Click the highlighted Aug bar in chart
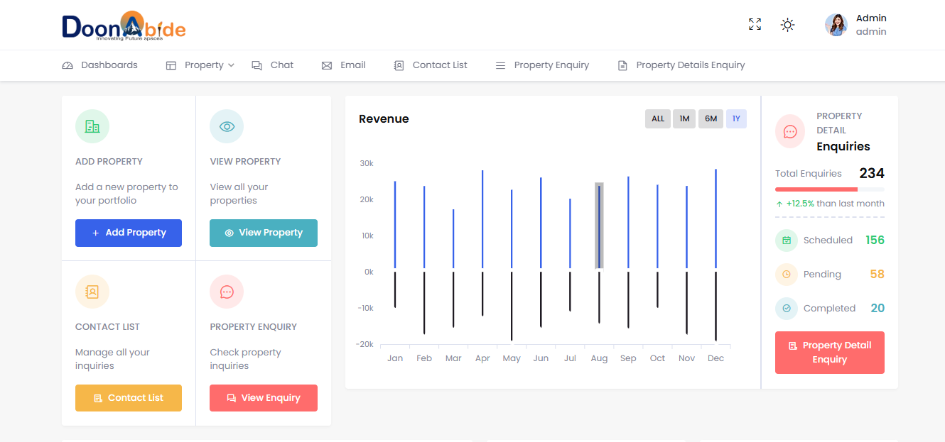Image resolution: width=945 pixels, height=442 pixels. [599, 226]
